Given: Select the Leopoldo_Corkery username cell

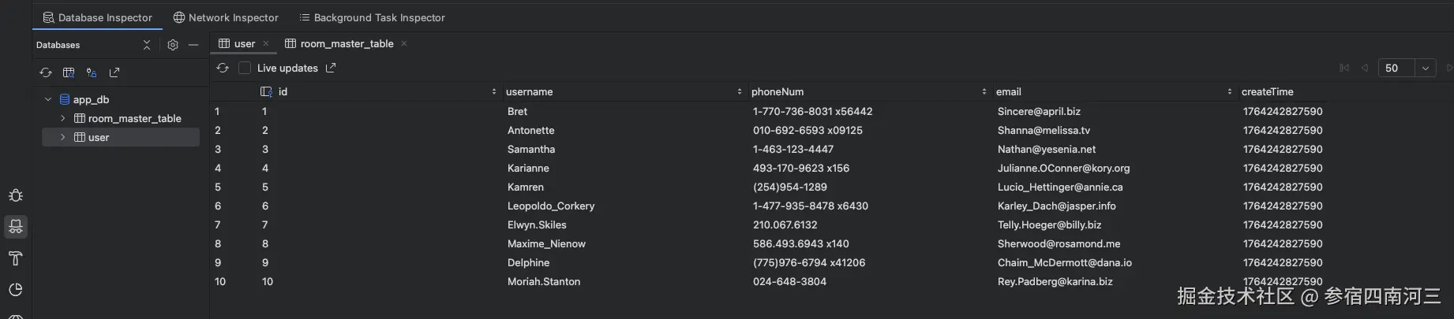Looking at the screenshot, I should [551, 206].
